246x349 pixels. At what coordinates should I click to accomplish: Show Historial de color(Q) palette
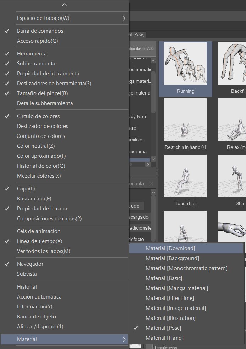(x=65, y=166)
